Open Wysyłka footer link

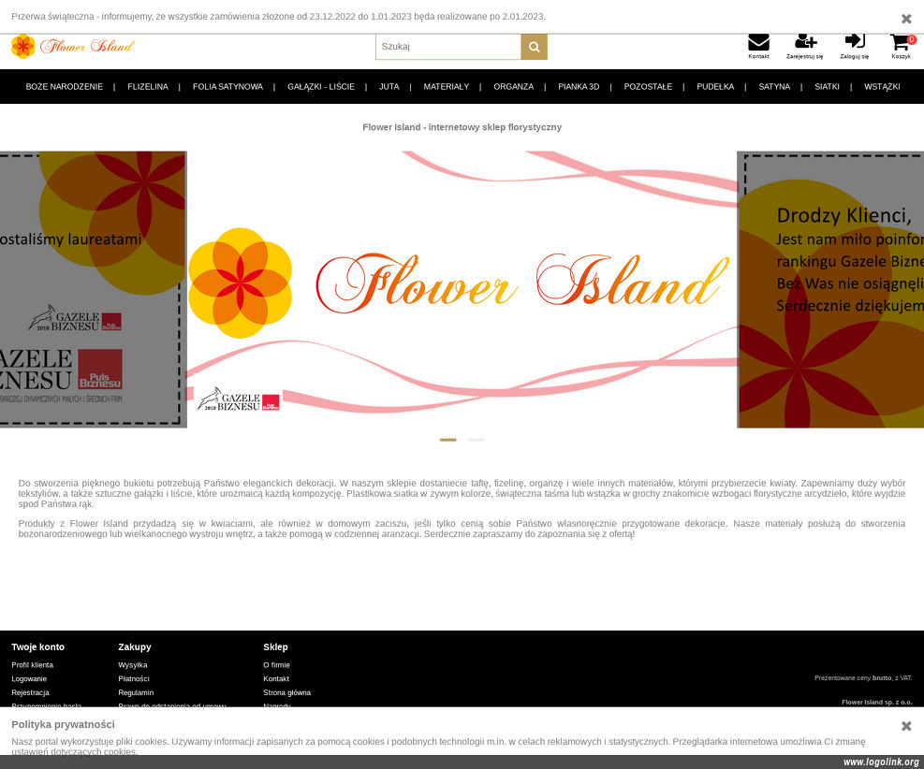click(133, 665)
